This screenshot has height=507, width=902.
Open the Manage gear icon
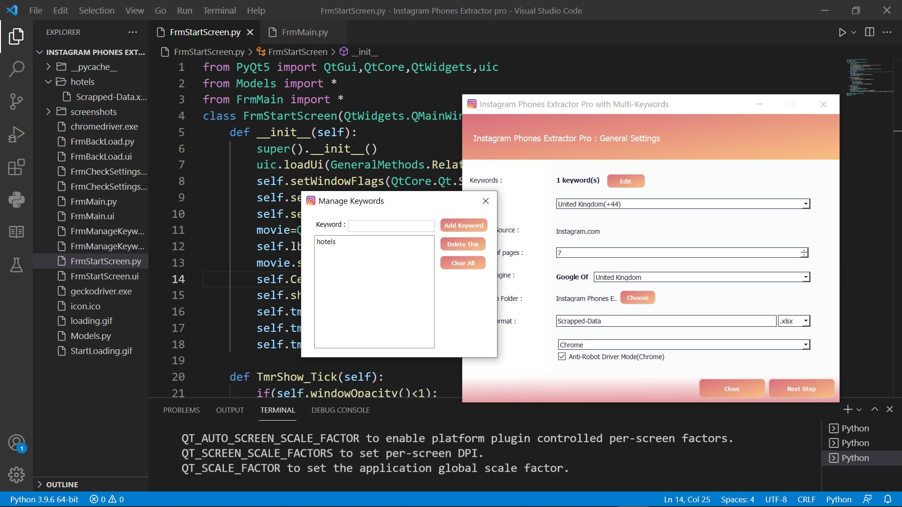tap(16, 475)
